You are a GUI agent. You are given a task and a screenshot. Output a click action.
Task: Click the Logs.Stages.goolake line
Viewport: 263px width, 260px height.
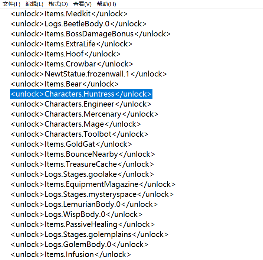82,174
